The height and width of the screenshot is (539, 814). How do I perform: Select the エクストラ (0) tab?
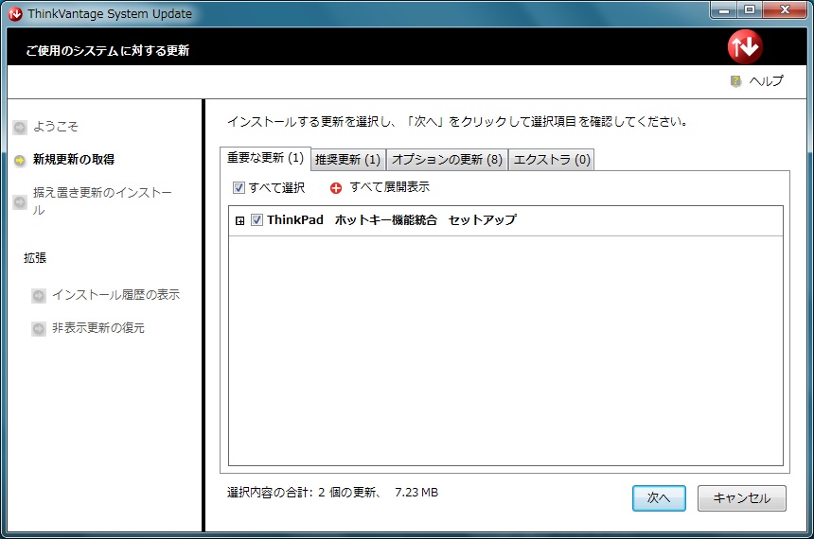pyautogui.click(x=551, y=159)
